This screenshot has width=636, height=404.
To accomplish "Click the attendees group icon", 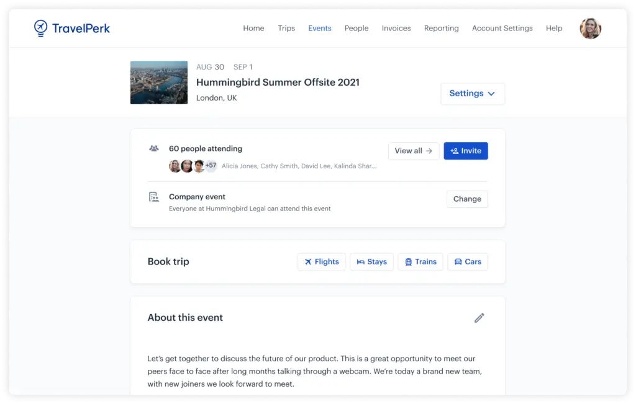I will coord(154,148).
